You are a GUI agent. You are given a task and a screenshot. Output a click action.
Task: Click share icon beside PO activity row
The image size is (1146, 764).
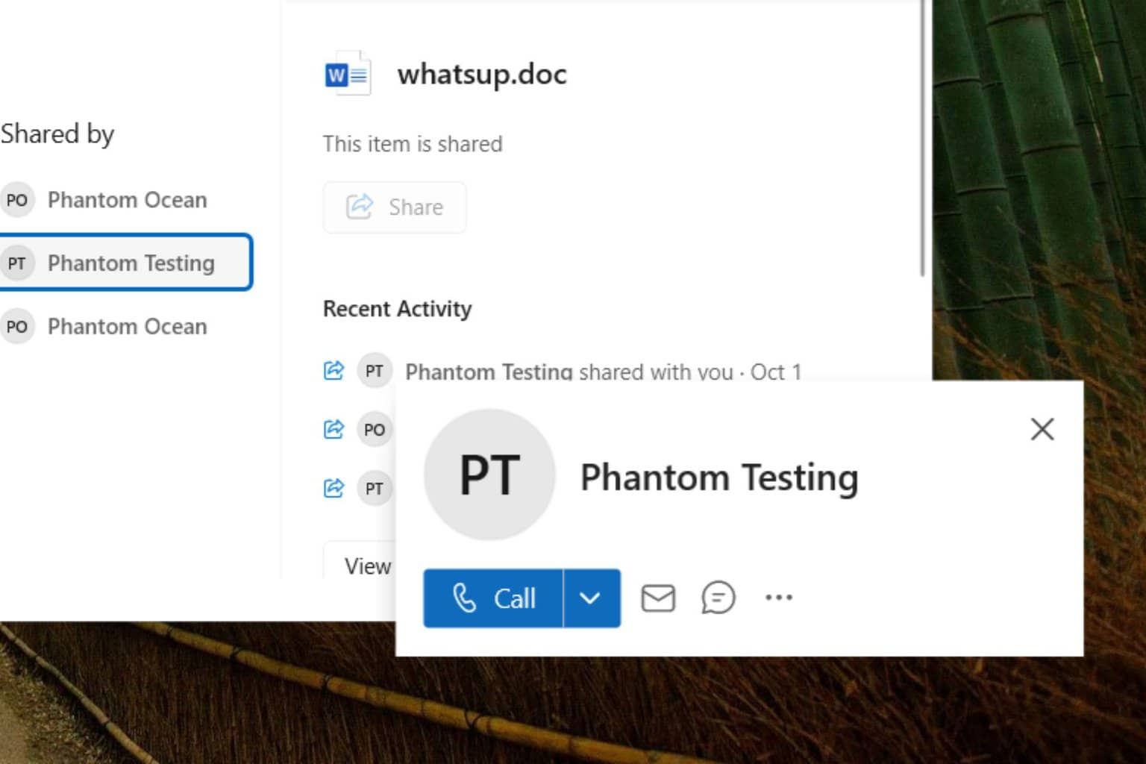pyautogui.click(x=334, y=429)
